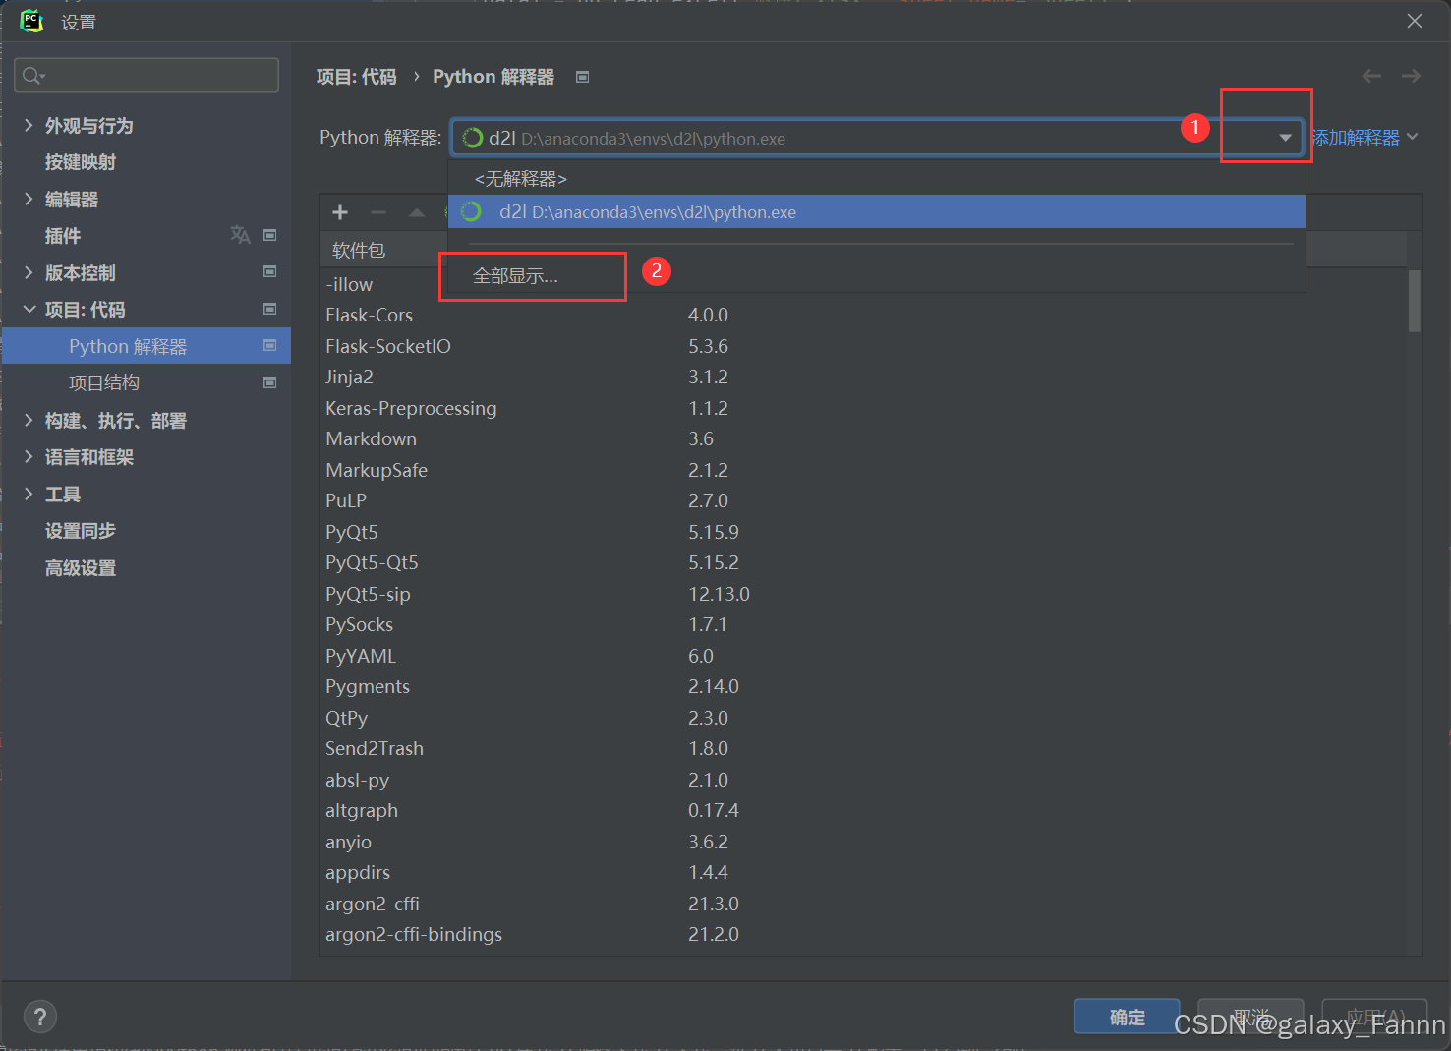Select 插件 in the settings sidebar
The image size is (1451, 1051).
(x=62, y=235)
